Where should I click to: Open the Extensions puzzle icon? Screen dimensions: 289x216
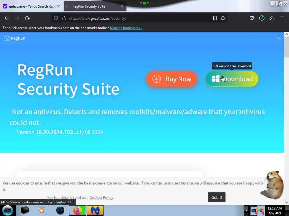(x=272, y=18)
